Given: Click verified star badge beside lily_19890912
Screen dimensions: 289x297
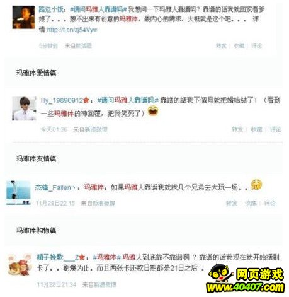Looking at the screenshot, I should click(x=86, y=100).
